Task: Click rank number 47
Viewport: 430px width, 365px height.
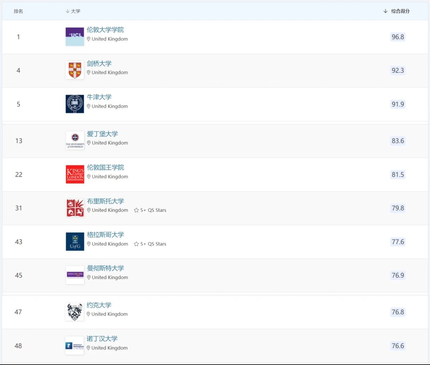Action: [18, 312]
